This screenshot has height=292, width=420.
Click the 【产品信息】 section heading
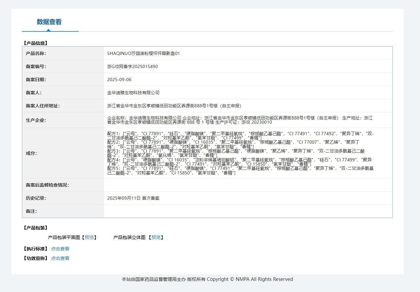[36, 43]
